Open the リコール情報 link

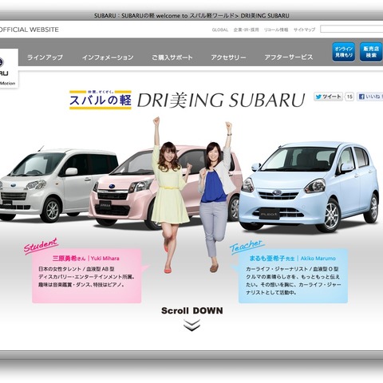tap(276, 30)
